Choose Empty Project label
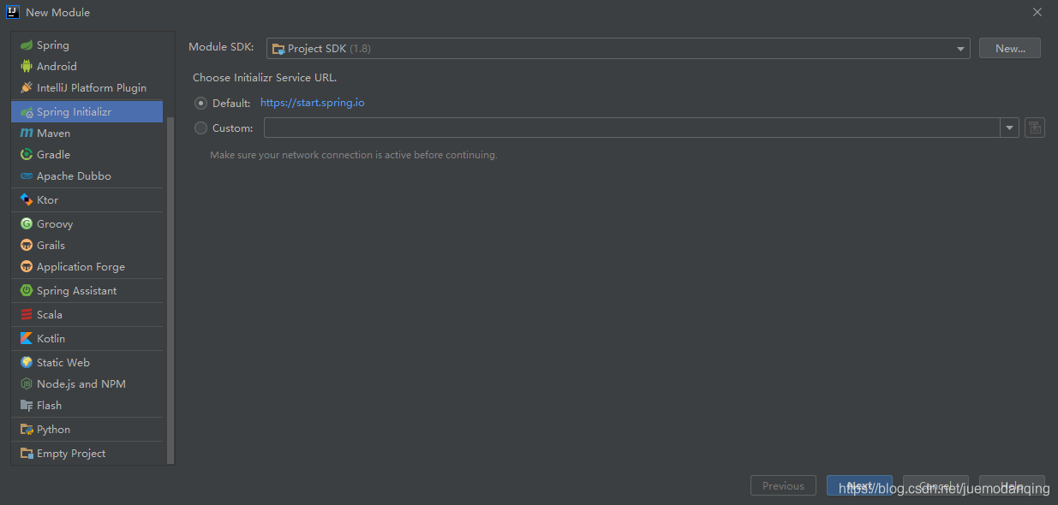The height and width of the screenshot is (505, 1058). pyautogui.click(x=71, y=454)
